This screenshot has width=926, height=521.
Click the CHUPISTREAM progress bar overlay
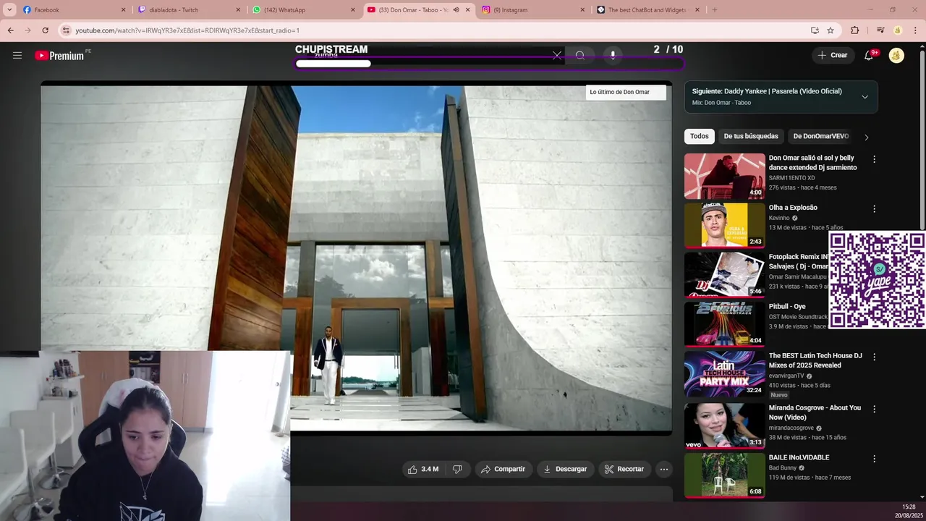pos(489,64)
